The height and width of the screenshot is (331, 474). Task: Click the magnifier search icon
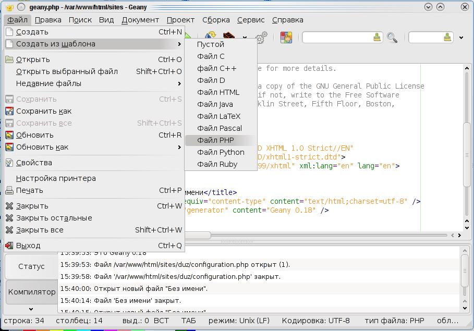(392, 38)
